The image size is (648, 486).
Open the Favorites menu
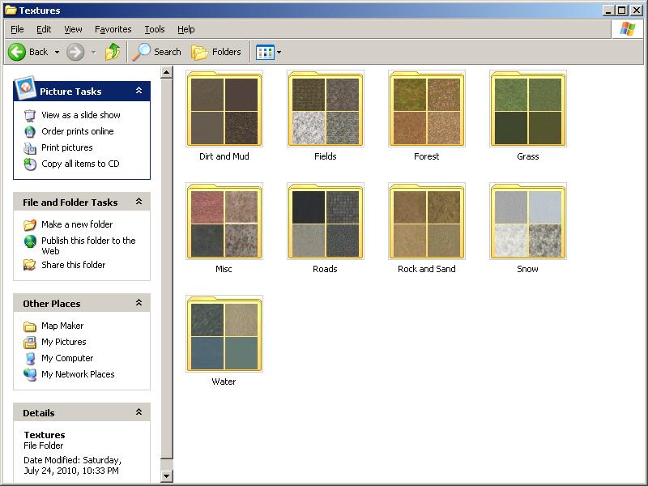click(x=113, y=29)
